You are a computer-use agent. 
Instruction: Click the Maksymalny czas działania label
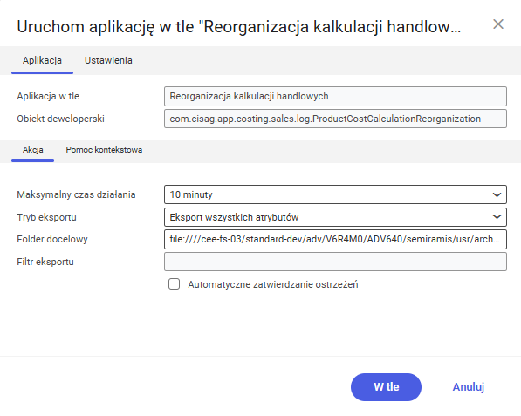tap(76, 194)
